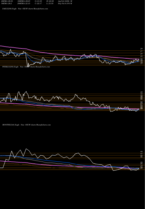This screenshot has width=145, height=209.
Task: Click the DAILY Eagle View chart title
Action: (x=25, y=9)
